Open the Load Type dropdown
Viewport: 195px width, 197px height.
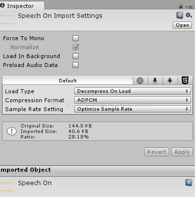132,91
